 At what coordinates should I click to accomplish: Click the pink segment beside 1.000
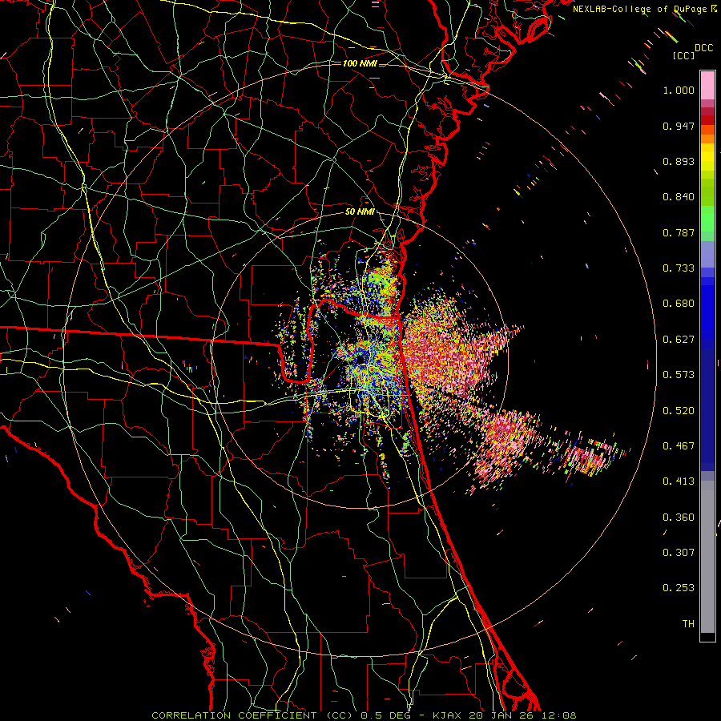[707, 86]
